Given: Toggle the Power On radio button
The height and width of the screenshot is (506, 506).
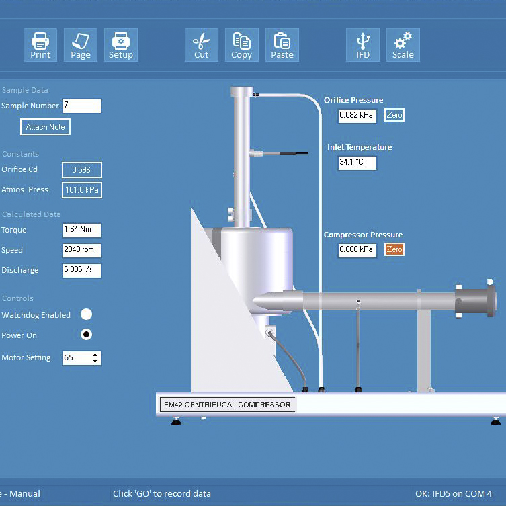Looking at the screenshot, I should [86, 335].
